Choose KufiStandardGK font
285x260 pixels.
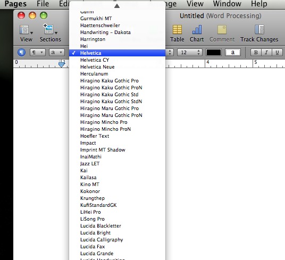pyautogui.click(x=117, y=205)
